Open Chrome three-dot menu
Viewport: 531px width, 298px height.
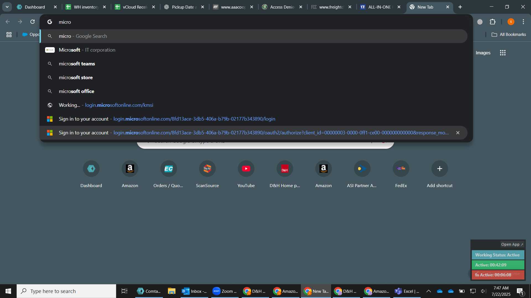click(x=523, y=22)
